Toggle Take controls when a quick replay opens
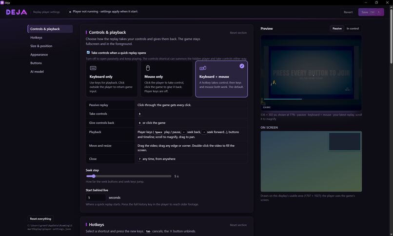393x236 pixels. click(88, 52)
